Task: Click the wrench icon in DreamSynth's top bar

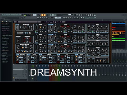Action: 49,22
